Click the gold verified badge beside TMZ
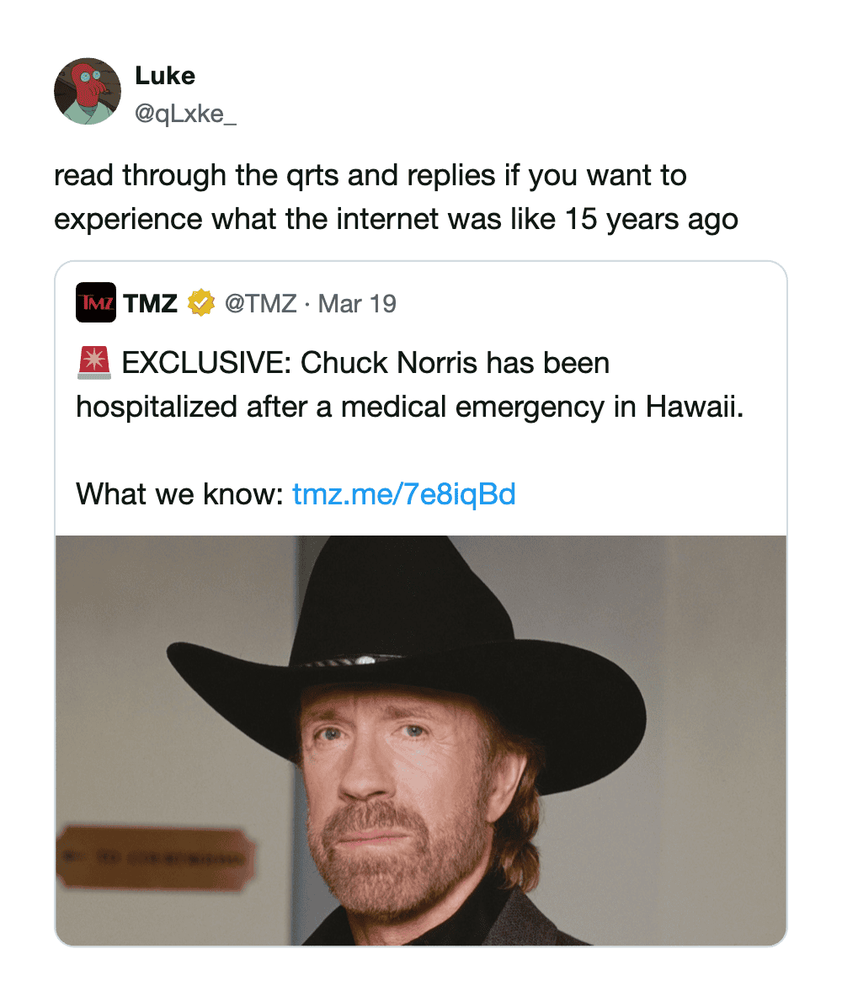 (200, 303)
